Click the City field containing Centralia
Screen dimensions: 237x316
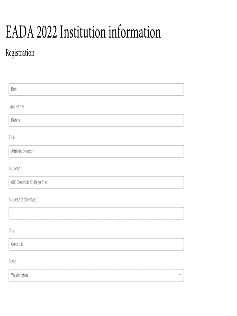(96, 244)
